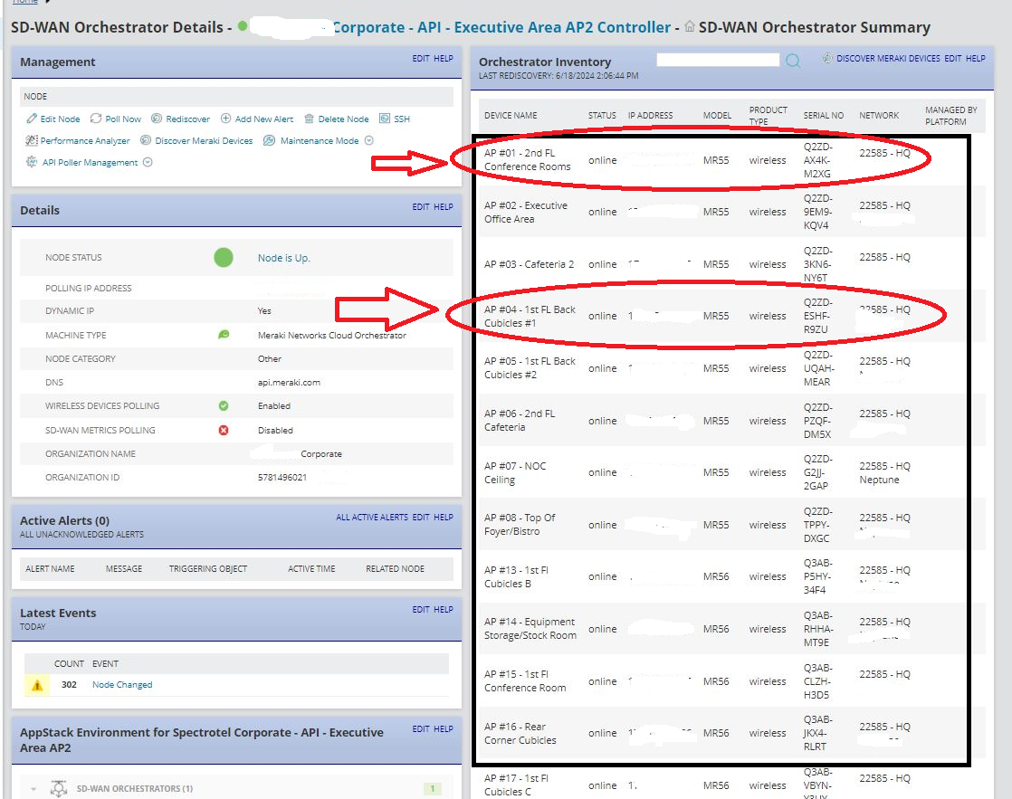Click Node is Up status link
Viewport: 1012px width, 799px height.
[x=284, y=258]
